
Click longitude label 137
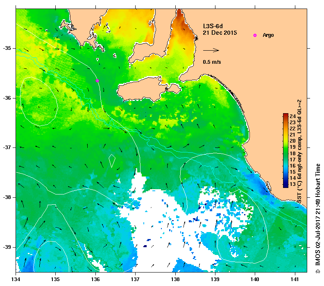[x=135, y=279]
